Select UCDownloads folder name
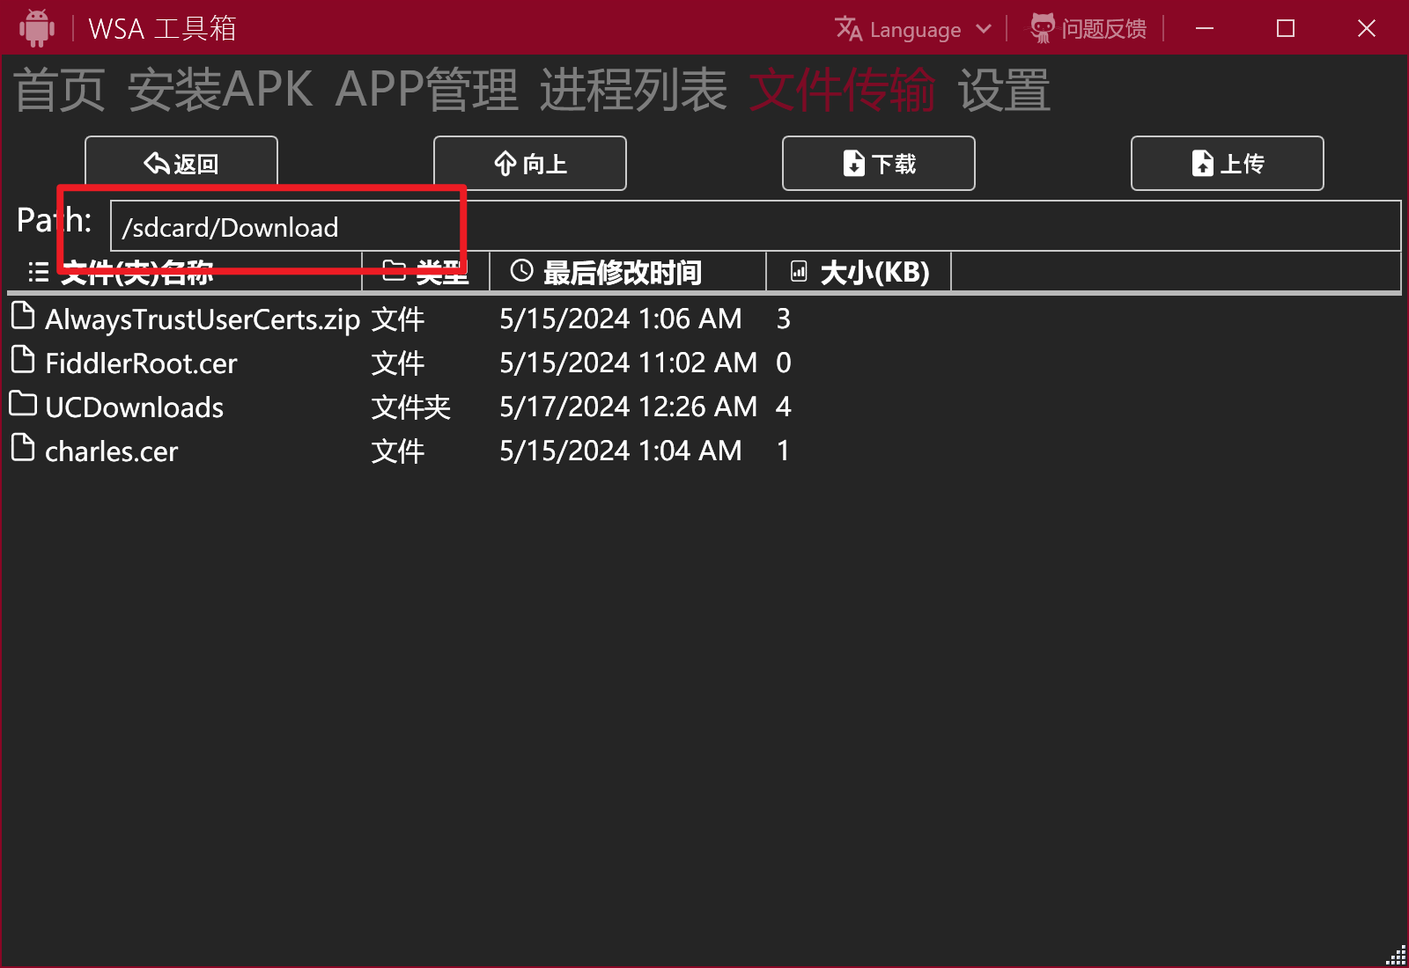Viewport: 1409px width, 968px height. [135, 407]
